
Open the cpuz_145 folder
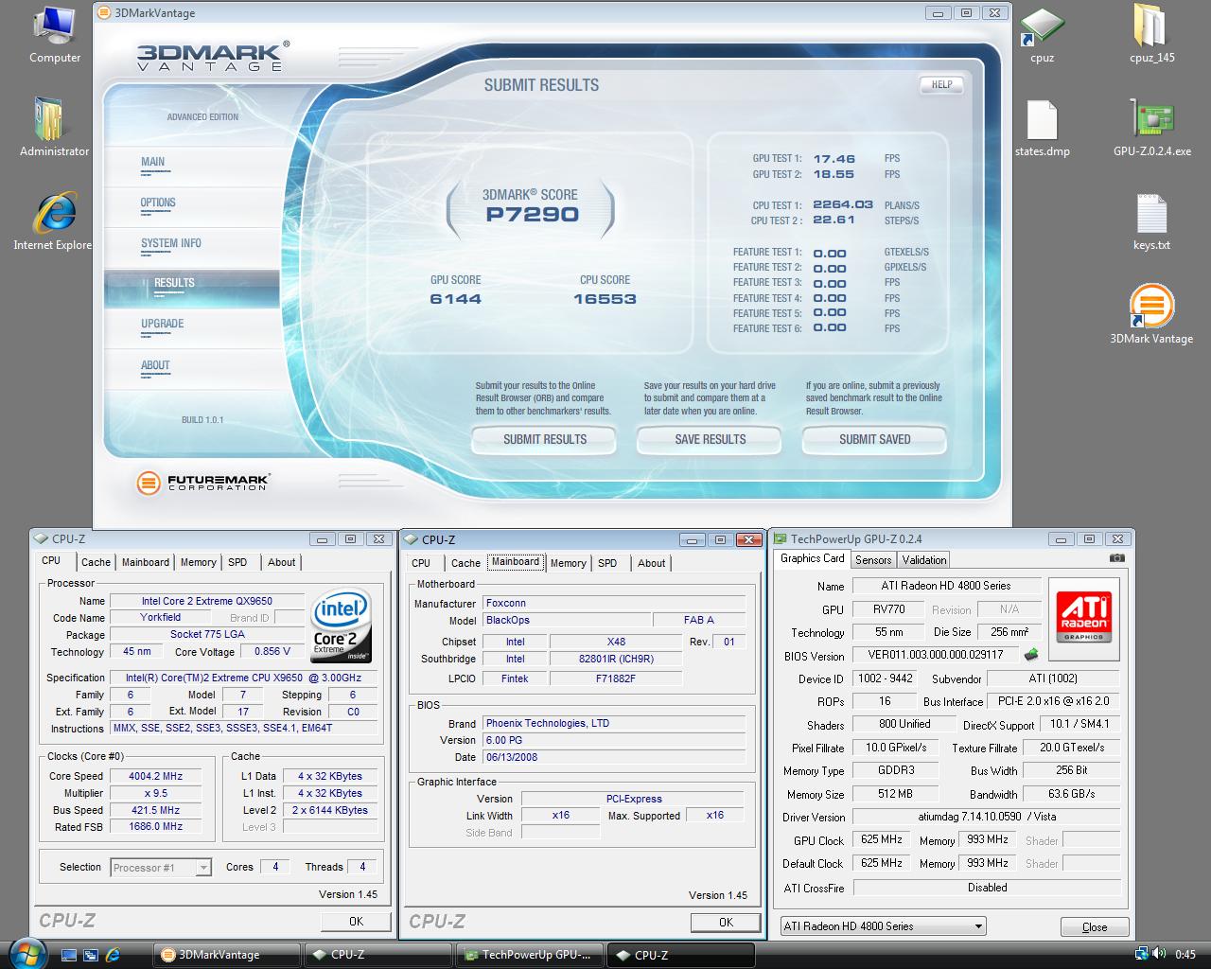(x=1151, y=35)
